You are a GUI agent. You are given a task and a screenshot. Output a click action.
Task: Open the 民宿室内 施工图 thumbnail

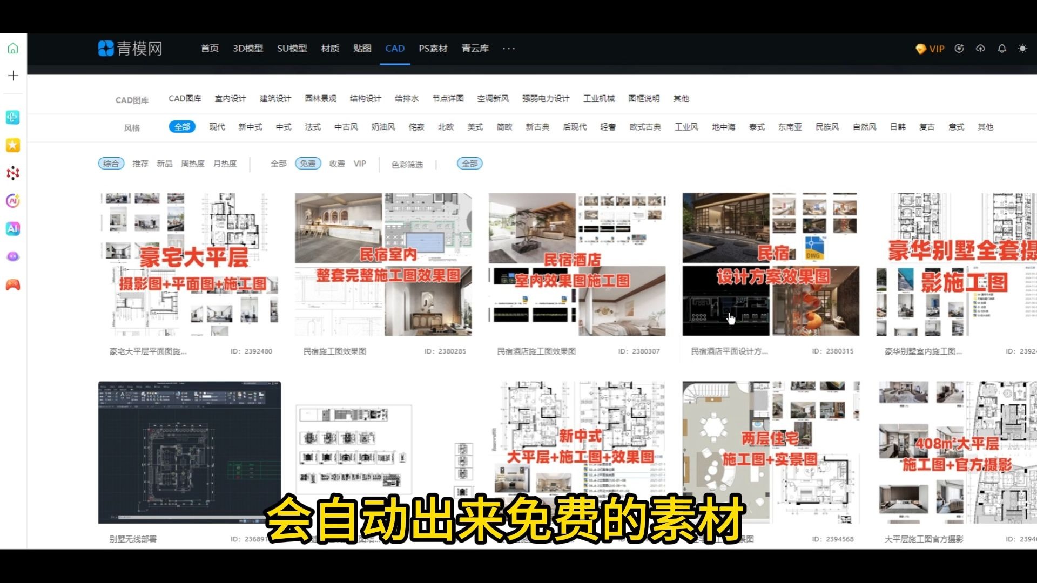pos(383,265)
